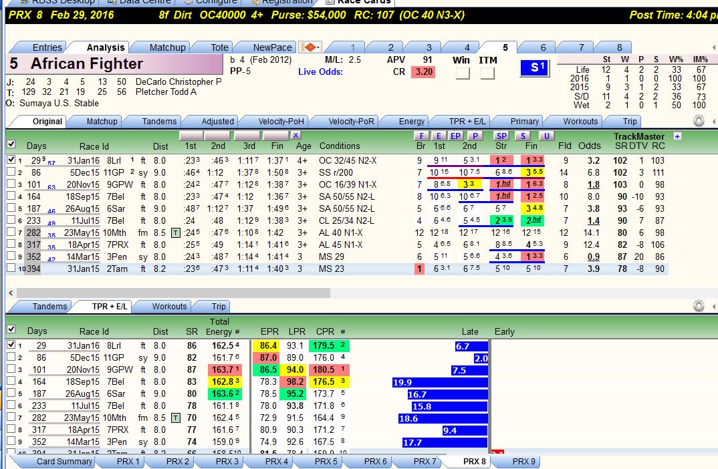Click the underlined odds value 0.9
Viewport: 718px width, 469px height.
(594, 257)
